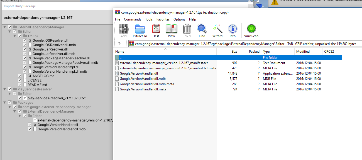This screenshot has width=362, height=160.
Task: Start the VirusScan icon
Action: coord(251,31)
